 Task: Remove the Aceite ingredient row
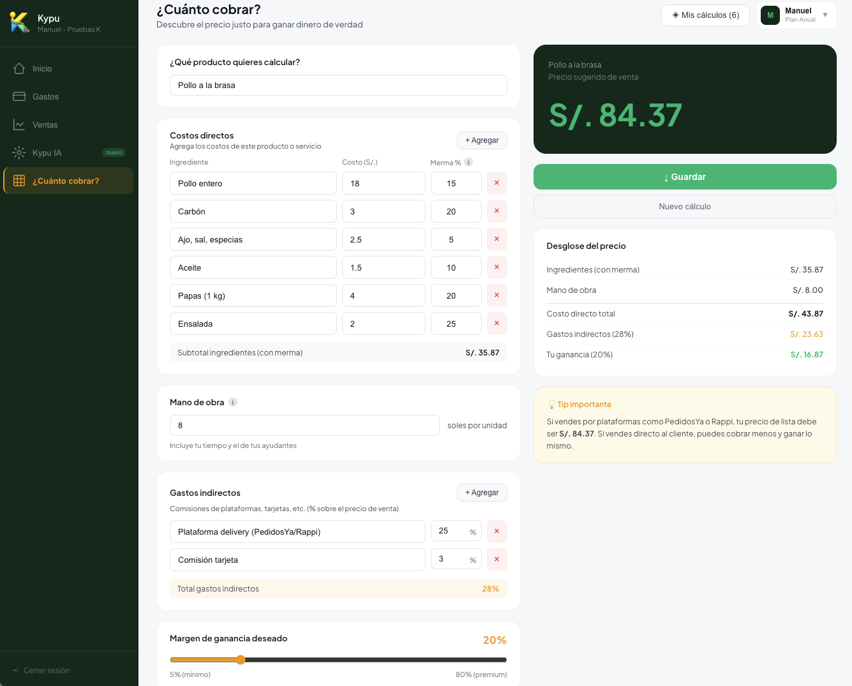click(x=497, y=267)
